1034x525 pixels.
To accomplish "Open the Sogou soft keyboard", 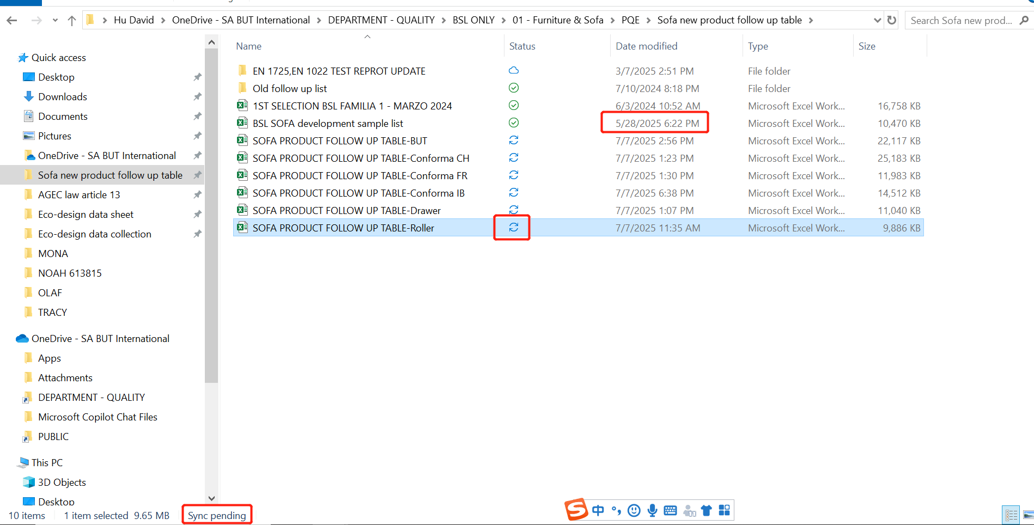I will (x=670, y=510).
